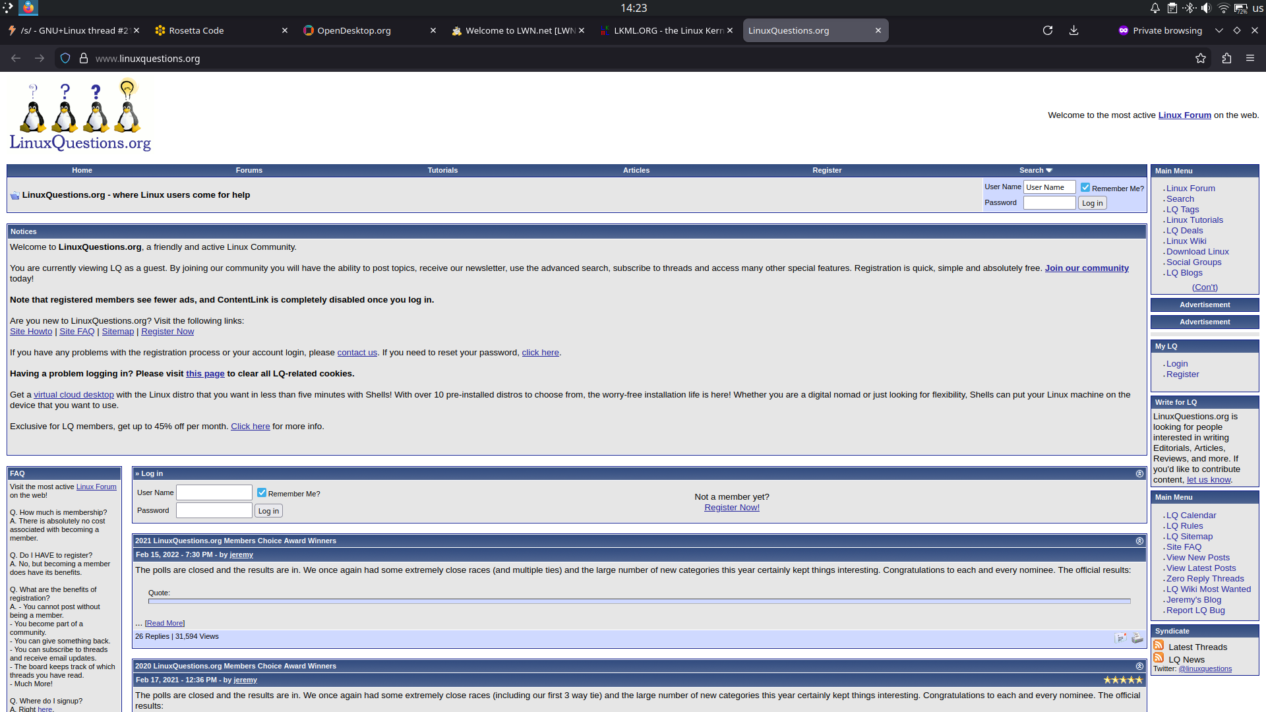
Task: Open the extensions puzzle icon
Action: point(1226,58)
